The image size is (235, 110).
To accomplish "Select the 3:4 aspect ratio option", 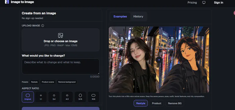I will 54,97.
